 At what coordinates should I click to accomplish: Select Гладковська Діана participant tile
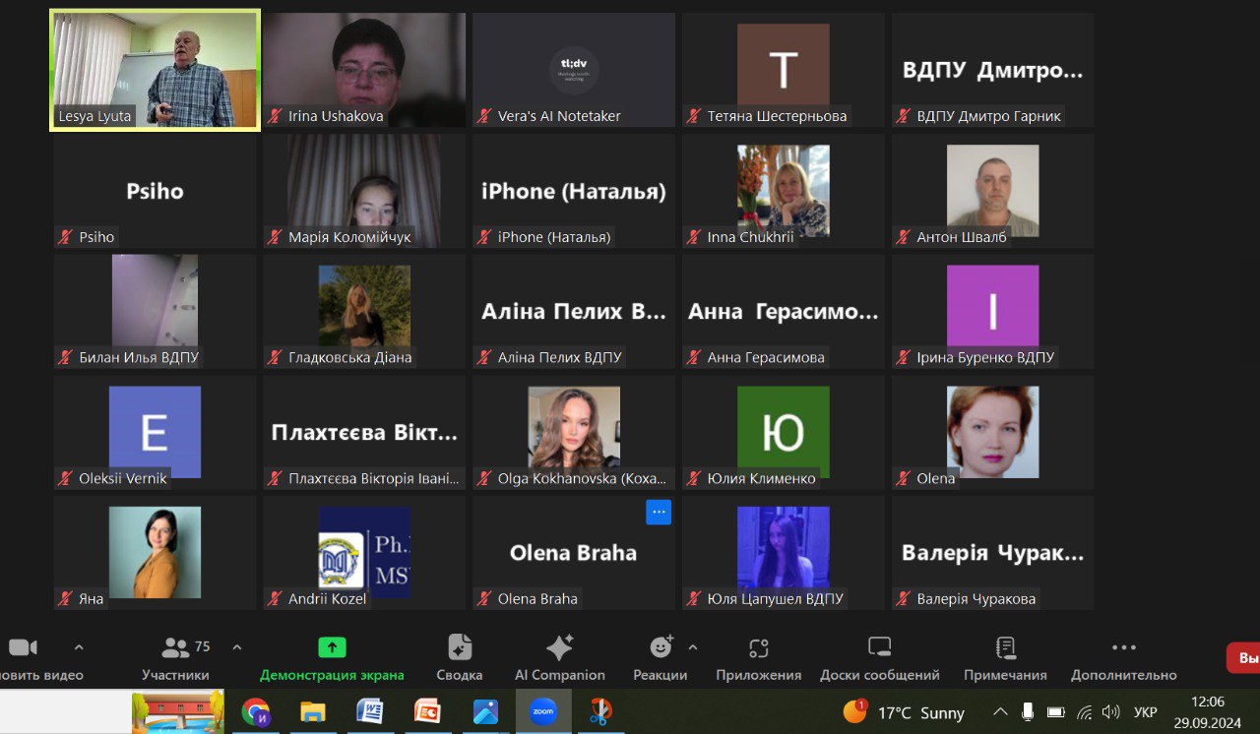coord(364,312)
